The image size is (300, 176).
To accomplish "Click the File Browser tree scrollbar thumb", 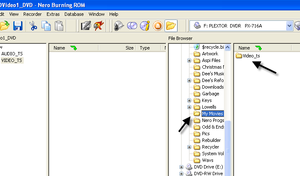I will coord(227,148).
